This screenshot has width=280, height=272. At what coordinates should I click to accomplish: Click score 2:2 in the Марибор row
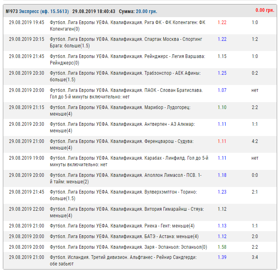(x=255, y=107)
